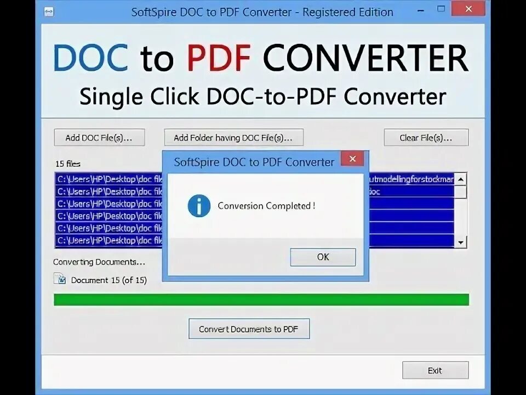
Task: Click the Exit button
Action: [x=436, y=370]
